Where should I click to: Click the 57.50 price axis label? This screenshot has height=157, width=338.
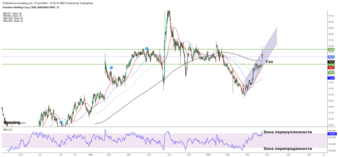click(331, 113)
